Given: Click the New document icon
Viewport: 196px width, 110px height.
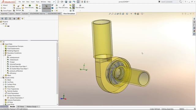Looking at the screenshot, I should [x=58, y=2].
